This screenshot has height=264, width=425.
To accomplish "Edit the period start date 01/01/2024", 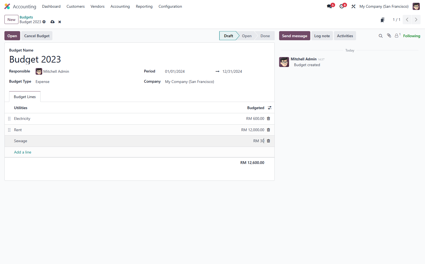I will pyautogui.click(x=175, y=71).
